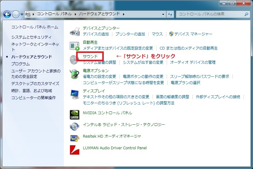
Task: Click CD または他のメディアの自動再生 link
Action: (x=189, y=48)
